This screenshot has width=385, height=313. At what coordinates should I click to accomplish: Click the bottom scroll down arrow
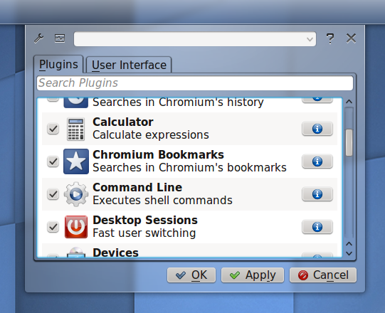click(x=349, y=253)
